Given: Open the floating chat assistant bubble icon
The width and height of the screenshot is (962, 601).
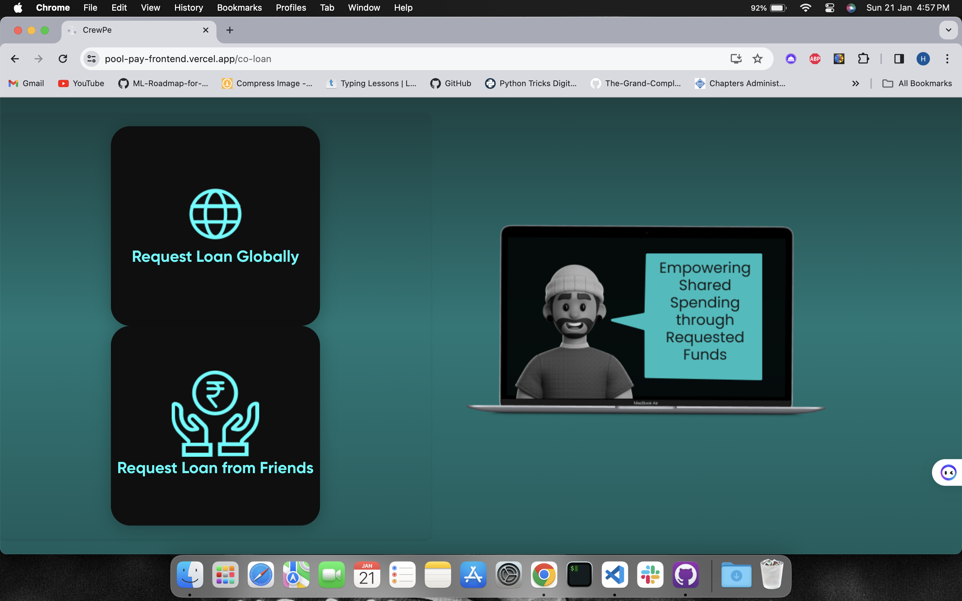Looking at the screenshot, I should (948, 472).
